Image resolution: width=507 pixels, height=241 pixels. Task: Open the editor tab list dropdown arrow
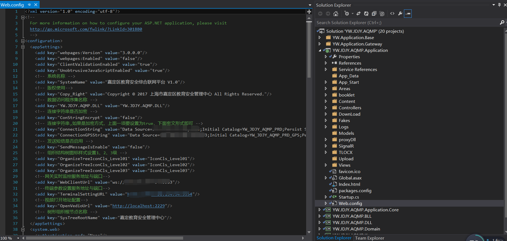(310, 5)
